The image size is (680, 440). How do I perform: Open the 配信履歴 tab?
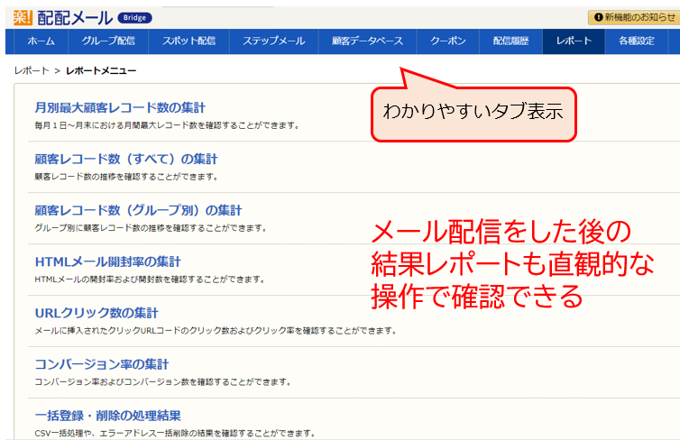coord(510,41)
